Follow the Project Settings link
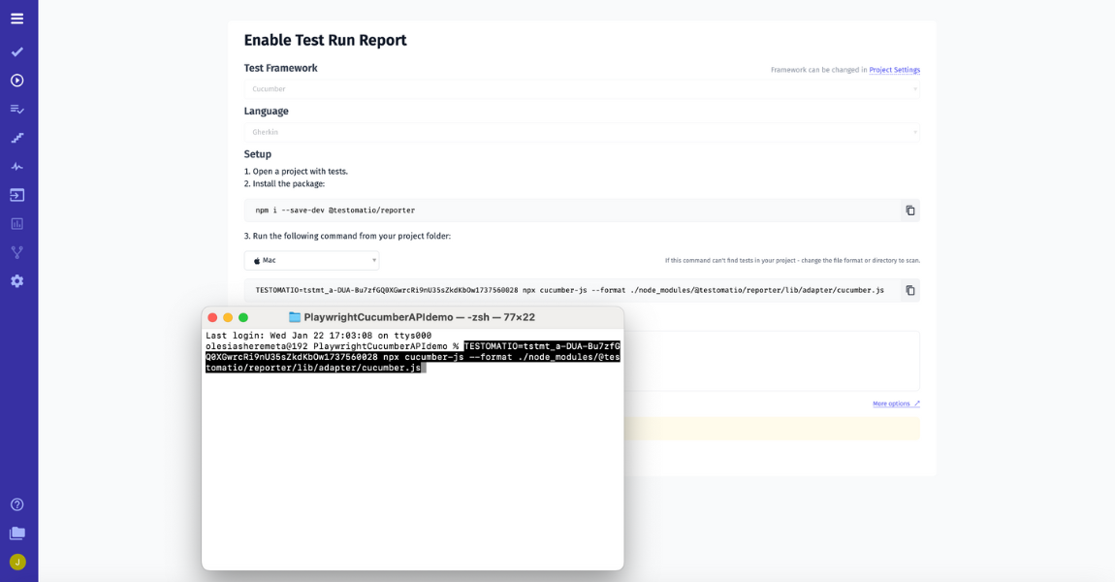Viewport: 1115px width, 582px height. [894, 70]
